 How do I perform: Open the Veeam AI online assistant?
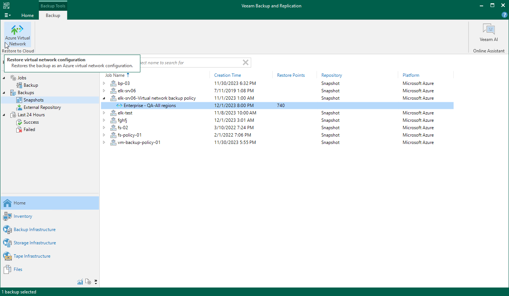coord(489,33)
